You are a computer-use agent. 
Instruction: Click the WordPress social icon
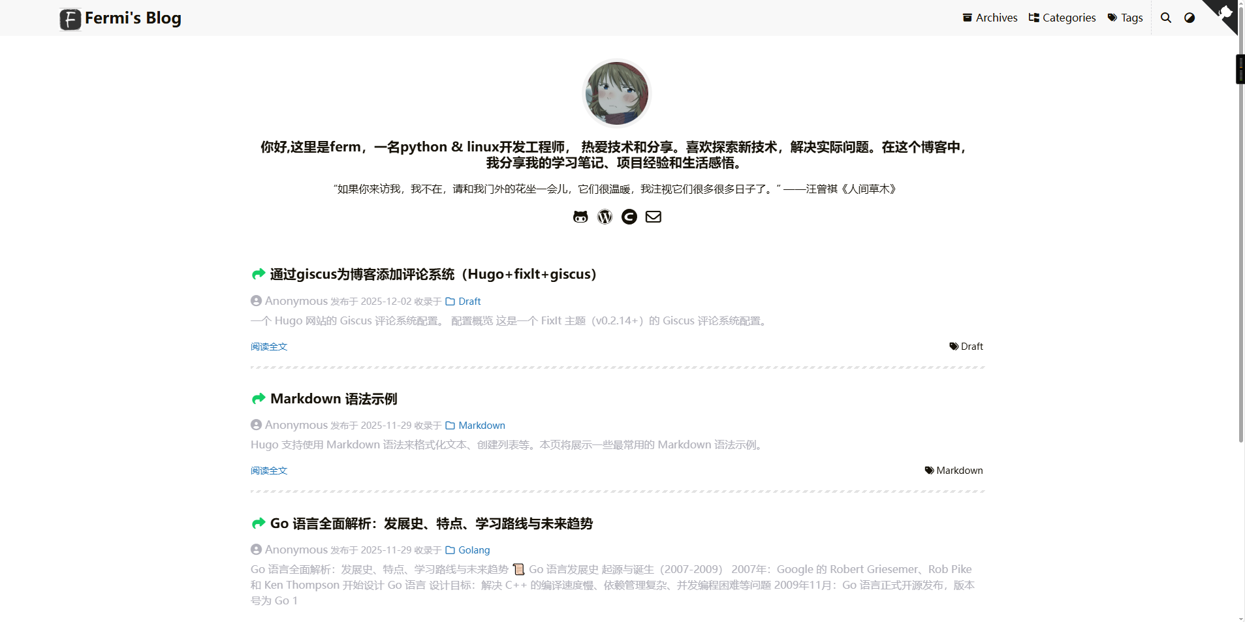[605, 217]
